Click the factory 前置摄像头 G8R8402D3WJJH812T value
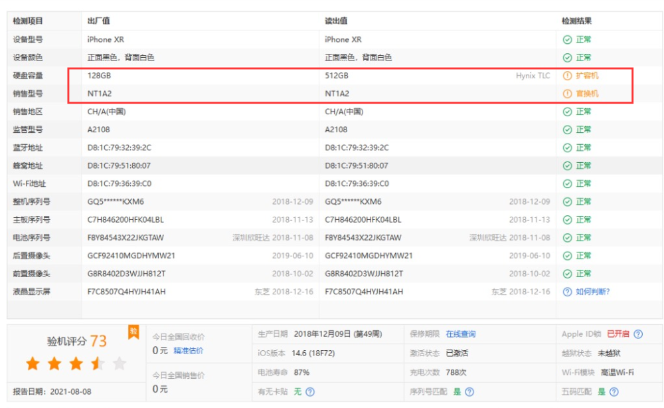 127,274
